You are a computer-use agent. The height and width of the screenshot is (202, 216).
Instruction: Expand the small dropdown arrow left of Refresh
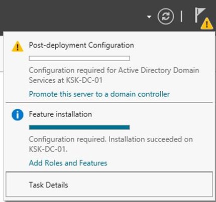(x=149, y=17)
